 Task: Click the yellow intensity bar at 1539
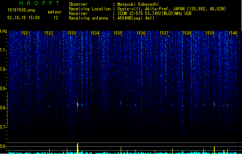214,150
